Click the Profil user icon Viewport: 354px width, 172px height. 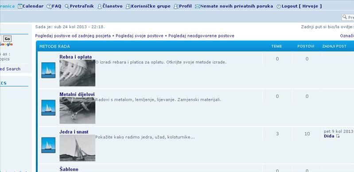(176, 7)
